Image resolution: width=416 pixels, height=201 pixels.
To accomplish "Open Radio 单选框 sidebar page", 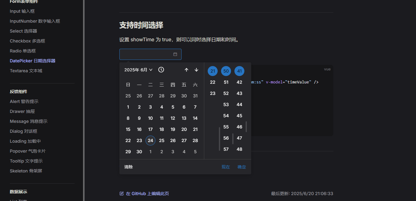I will tap(23, 51).
